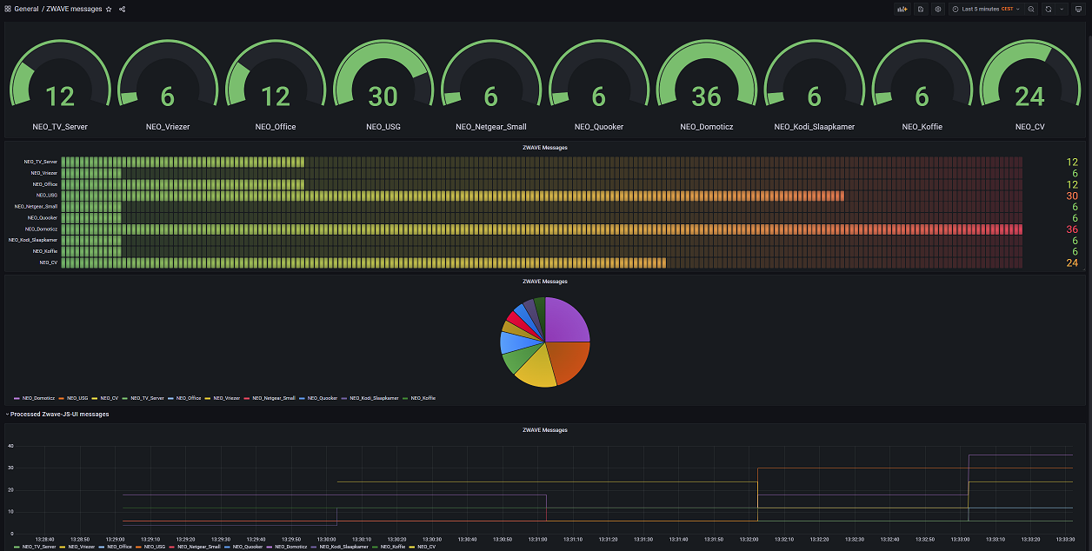Open the dashboards grid menu icon
The image size is (1092, 551).
(8, 9)
